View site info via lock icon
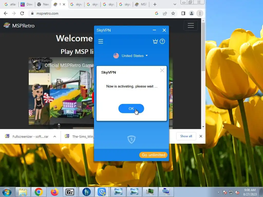The image size is (263, 197). (32, 13)
